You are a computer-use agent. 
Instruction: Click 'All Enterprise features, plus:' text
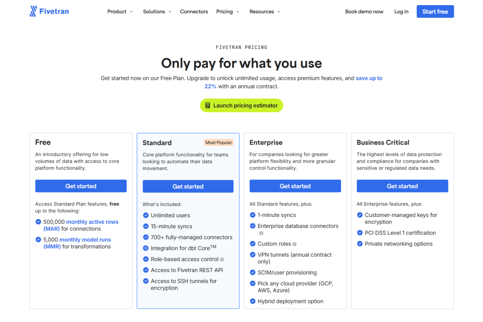click(x=389, y=204)
